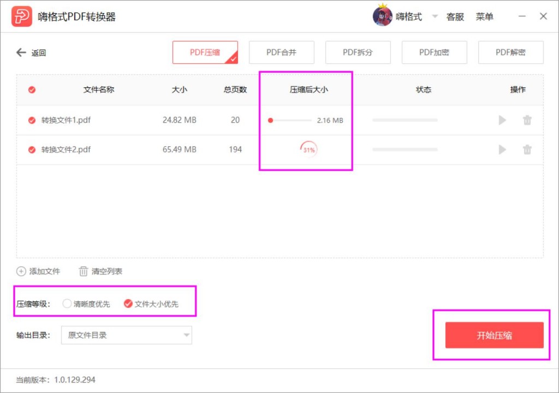This screenshot has width=559, height=393.
Task: Click 添加文件 label
Action: pos(45,271)
